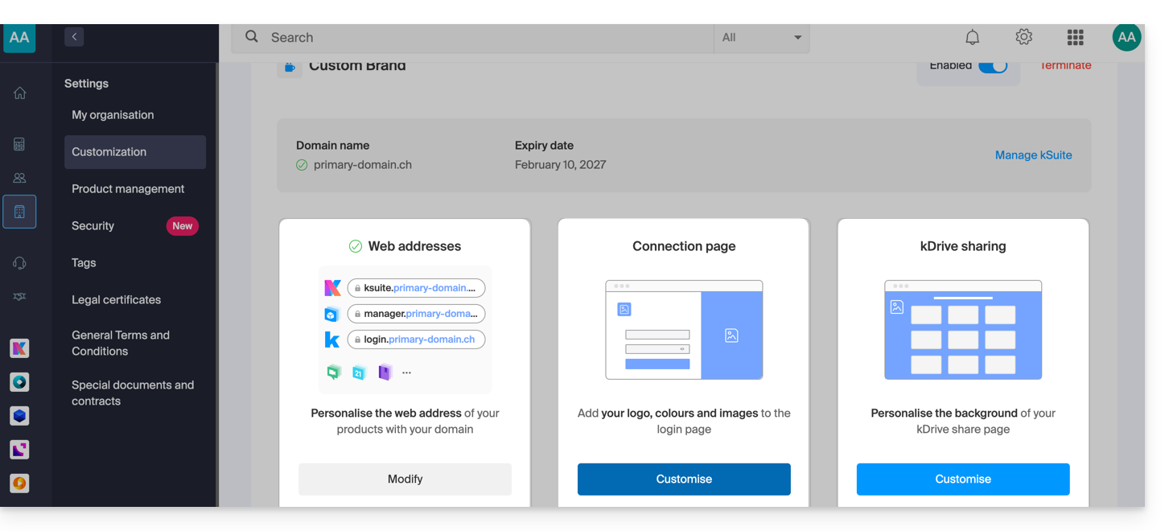The image size is (1169, 531).
Task: Open the users icon in the left rail
Action: coord(19,178)
